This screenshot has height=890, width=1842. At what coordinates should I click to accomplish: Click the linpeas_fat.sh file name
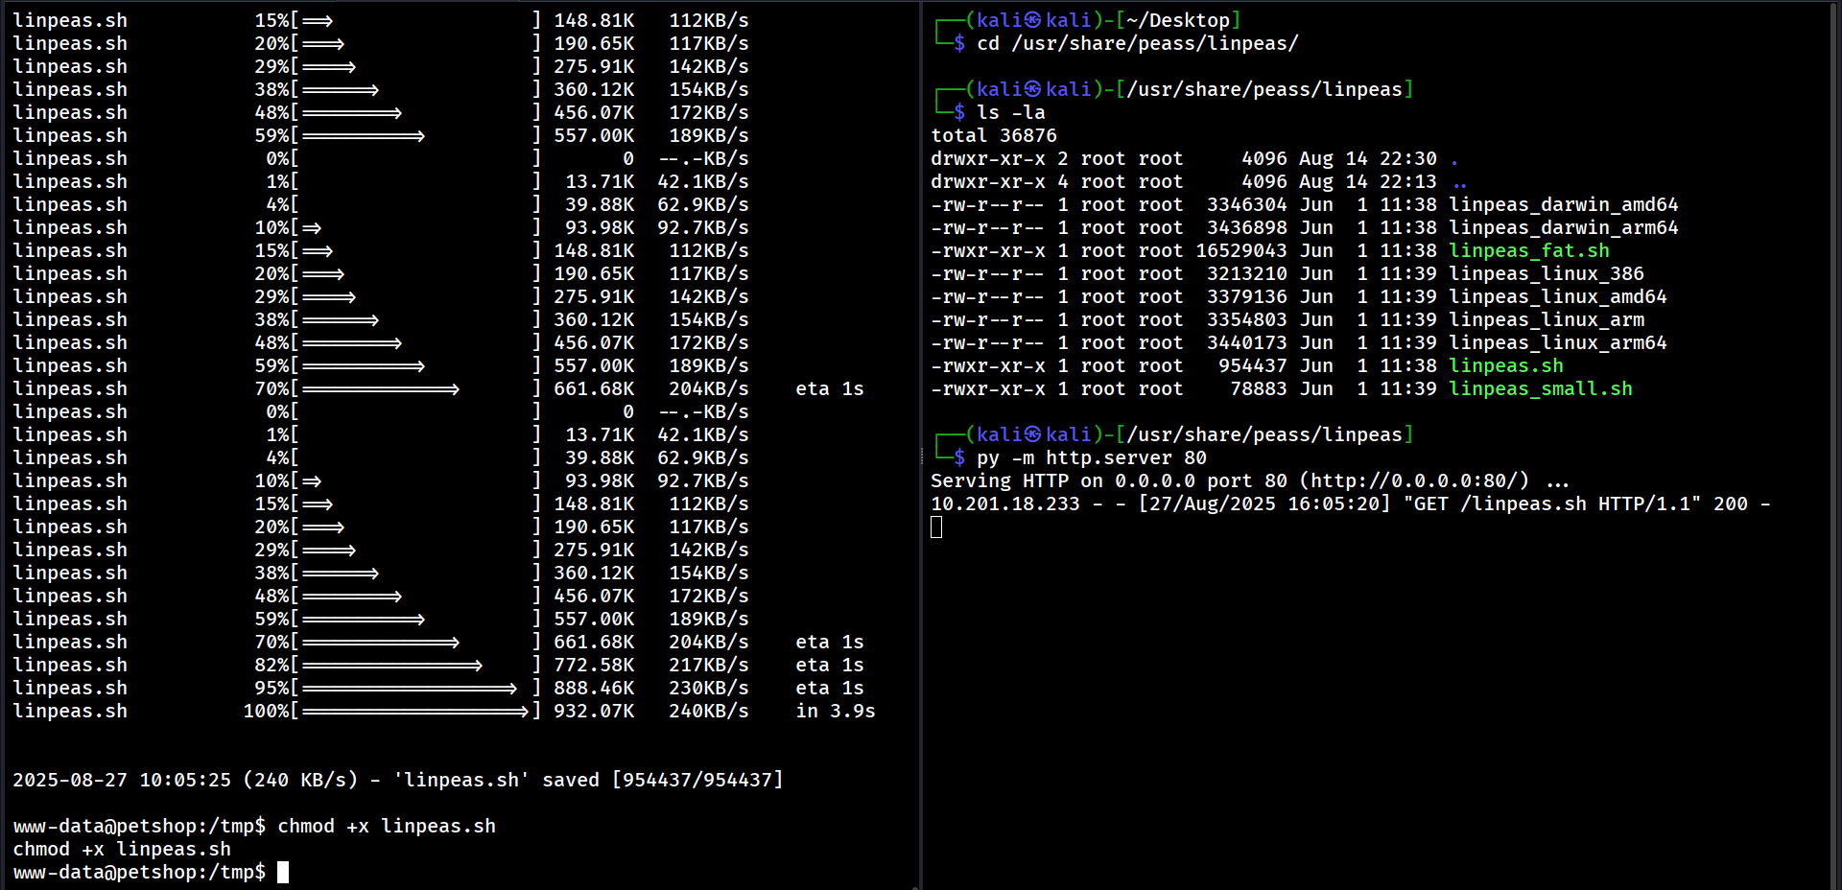click(x=1528, y=250)
